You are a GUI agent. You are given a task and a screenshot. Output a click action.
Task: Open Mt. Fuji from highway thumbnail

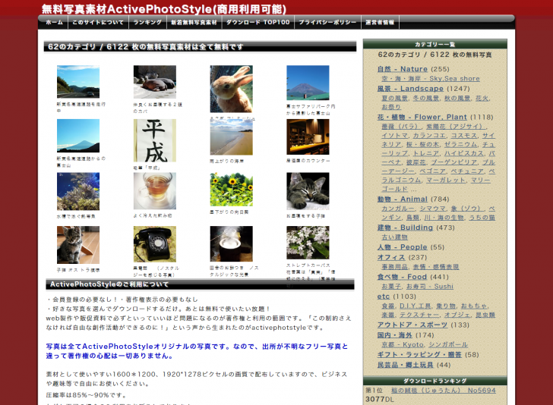[78, 136]
